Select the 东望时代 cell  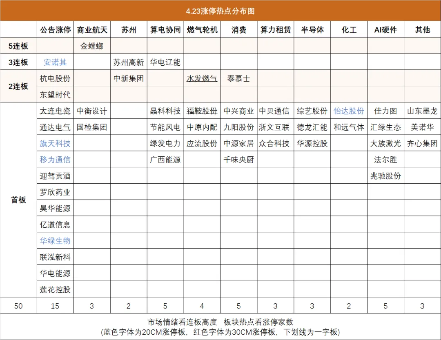point(55,95)
